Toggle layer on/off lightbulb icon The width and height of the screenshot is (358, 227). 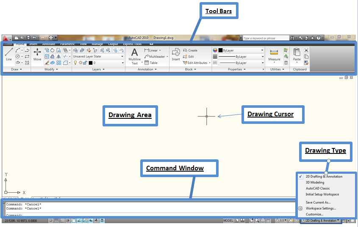75,63
